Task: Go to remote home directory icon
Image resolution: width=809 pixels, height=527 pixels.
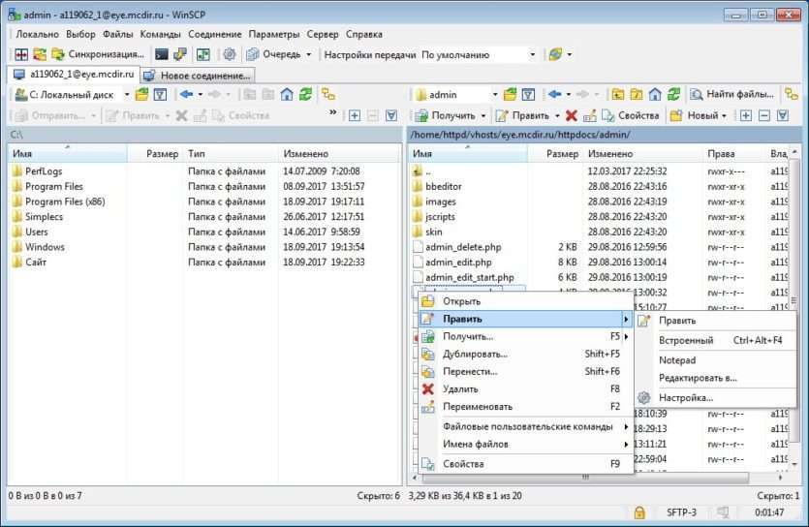Action: (x=655, y=94)
